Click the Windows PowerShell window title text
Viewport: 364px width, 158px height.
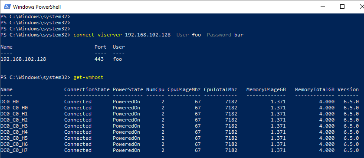coord(37,7)
